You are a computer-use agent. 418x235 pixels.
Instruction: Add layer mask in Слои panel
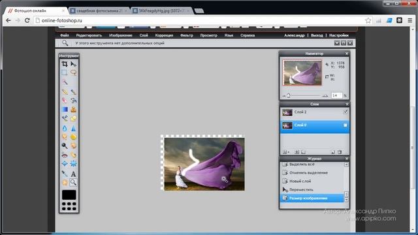[297, 152]
